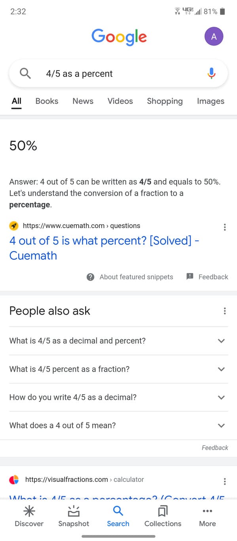
Task: Open People also ask three-dot options
Action: [225, 311]
